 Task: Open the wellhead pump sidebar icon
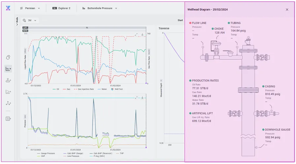click(x=8, y=80)
